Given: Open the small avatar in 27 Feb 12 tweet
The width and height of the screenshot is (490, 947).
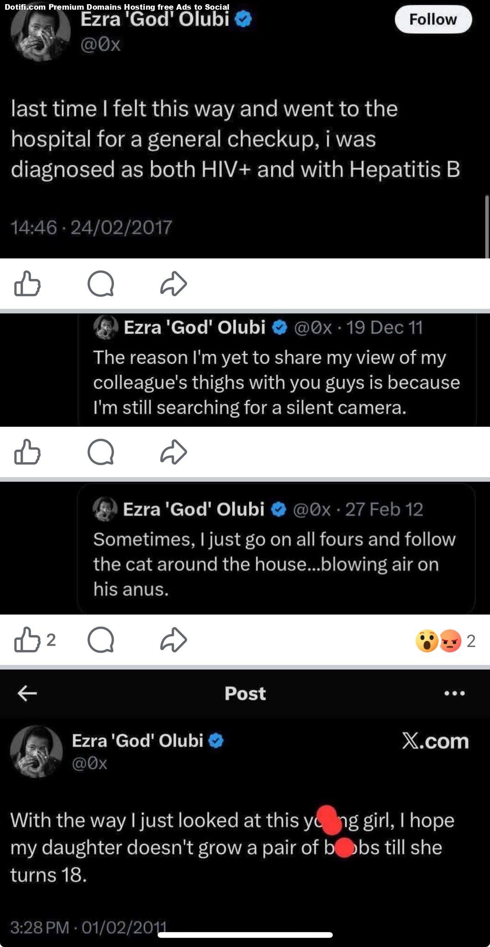Looking at the screenshot, I should [105, 509].
